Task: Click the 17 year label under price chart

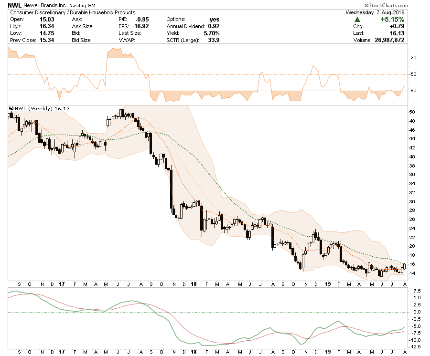Action: 62,284
